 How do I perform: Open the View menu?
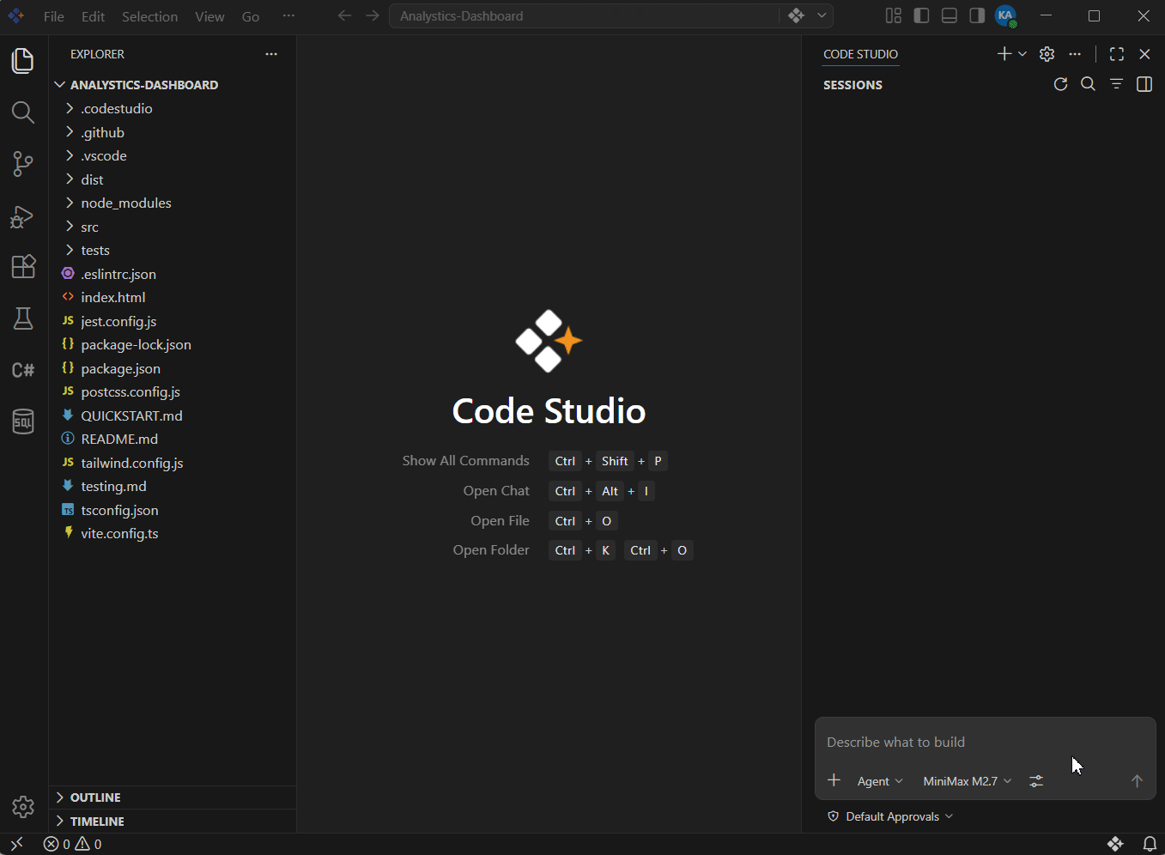[209, 16]
